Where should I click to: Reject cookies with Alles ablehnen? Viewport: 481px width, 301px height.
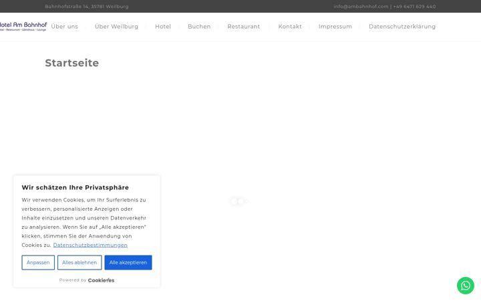pos(79,263)
